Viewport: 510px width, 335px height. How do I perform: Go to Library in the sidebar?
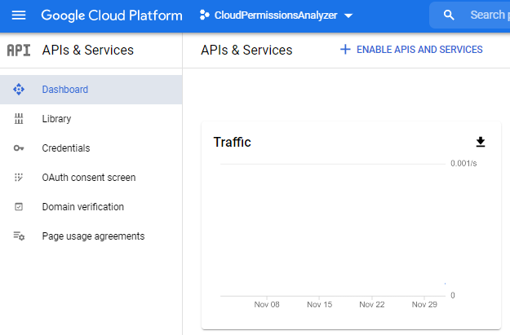point(57,119)
